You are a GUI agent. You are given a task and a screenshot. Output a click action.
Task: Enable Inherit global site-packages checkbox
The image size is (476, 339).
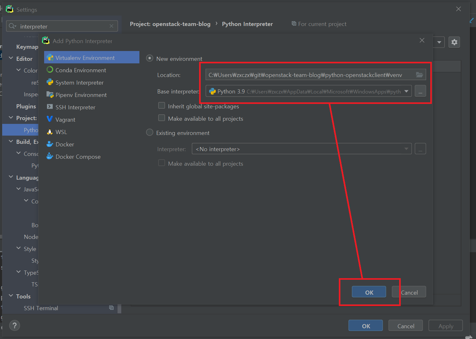tap(162, 106)
